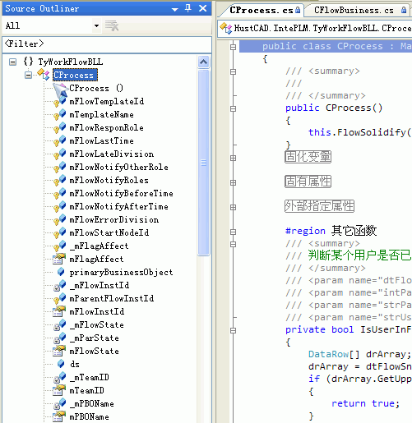Click private field icon beside _mFlowInstId

pos(59,285)
